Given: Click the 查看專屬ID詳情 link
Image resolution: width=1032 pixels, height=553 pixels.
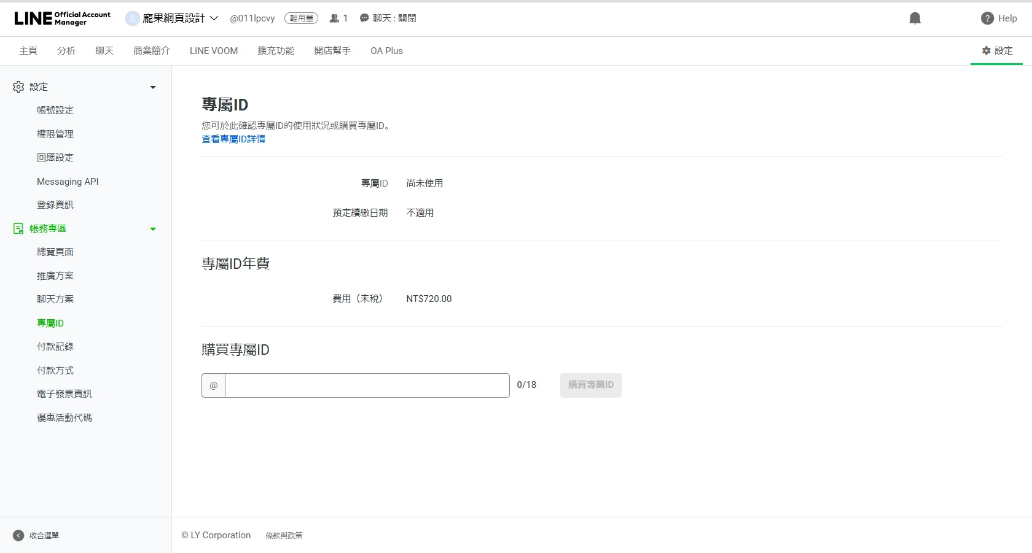Looking at the screenshot, I should (233, 139).
